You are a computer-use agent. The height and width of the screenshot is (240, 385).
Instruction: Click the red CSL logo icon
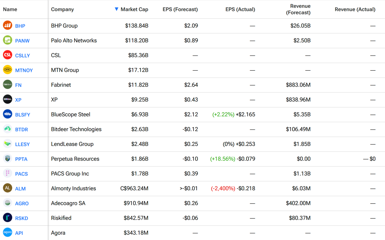(7, 55)
